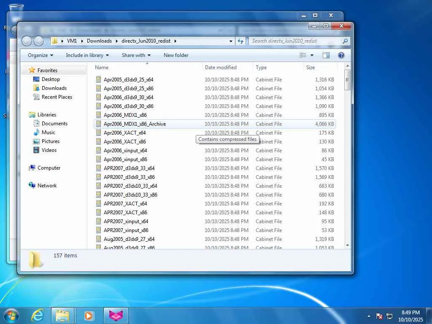
Task: Expand address bar history dropdown
Action: [231, 41]
